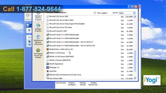Open Set Program Access and Defaults
Screen dimensions: 166x93
click(38, 53)
